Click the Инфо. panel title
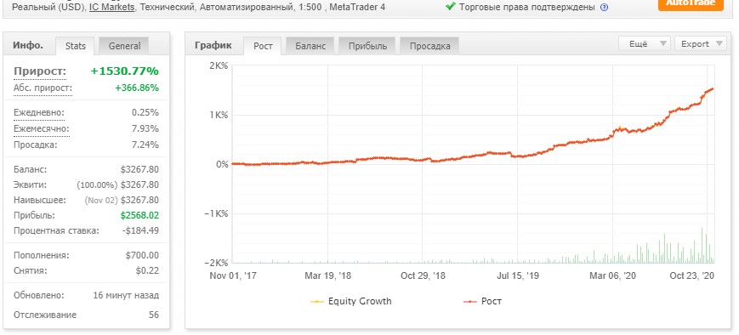This screenshot has width=739, height=335. pos(28,45)
